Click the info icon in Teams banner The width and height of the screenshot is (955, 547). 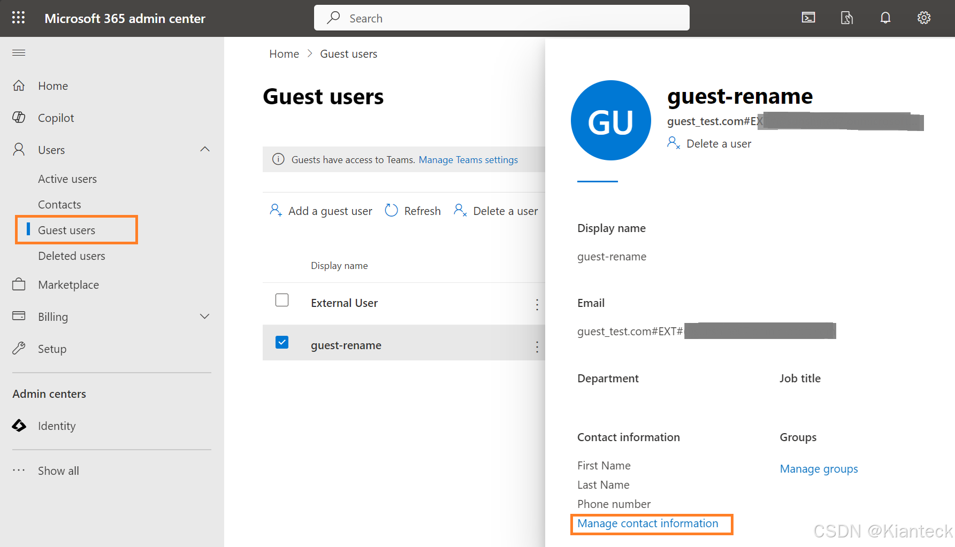[x=278, y=159]
